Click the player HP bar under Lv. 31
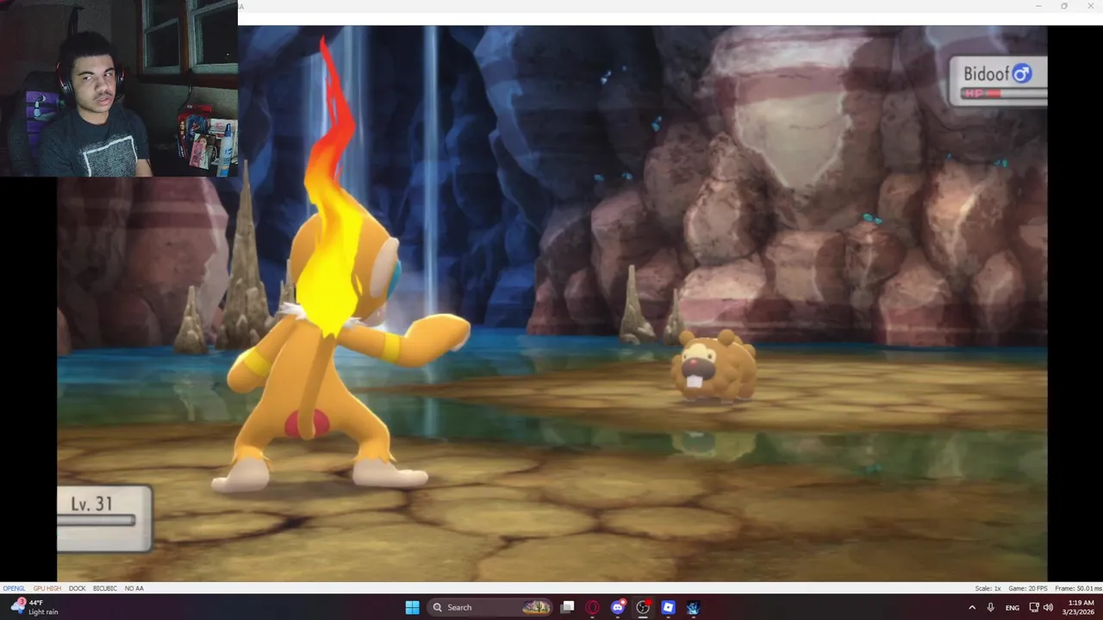 tap(96, 520)
